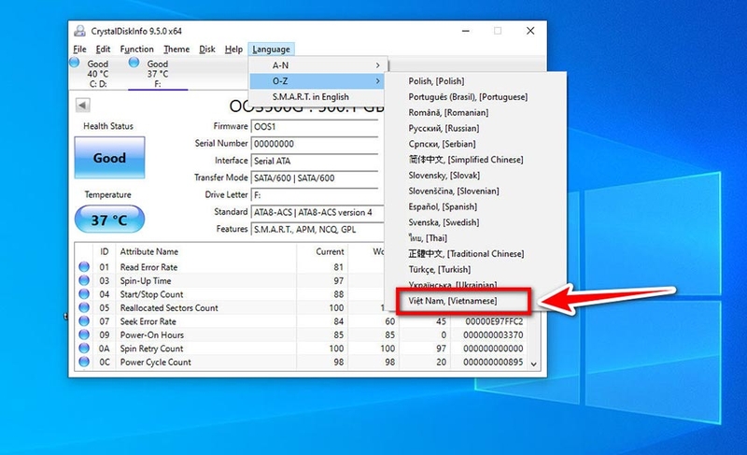
Task: Select the C: D: disk status indicator
Action: tap(98, 74)
